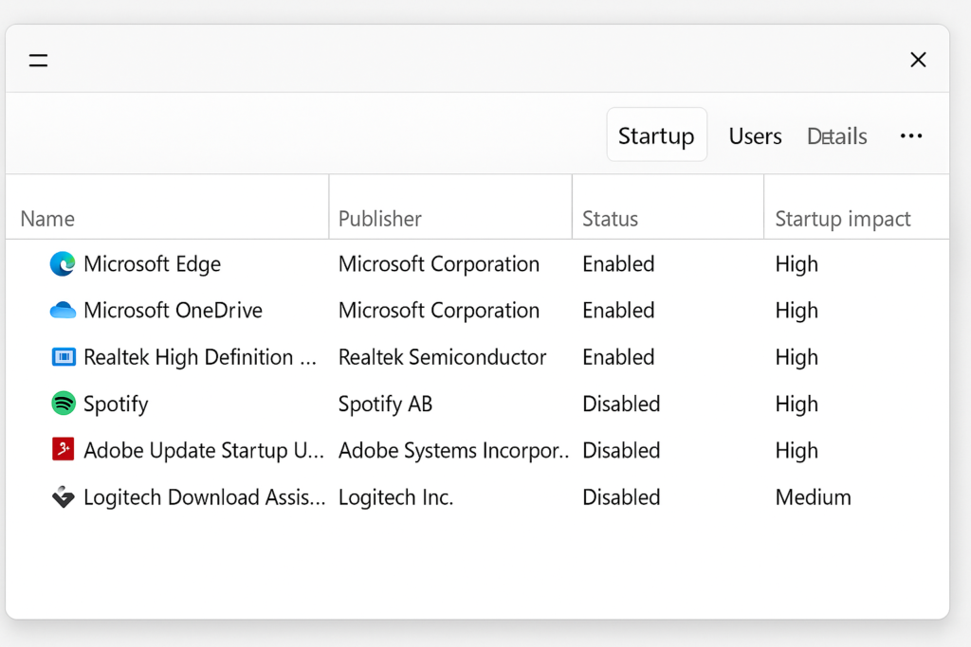The image size is (971, 647).
Task: Open the hamburger navigation menu
Action: pyautogui.click(x=38, y=60)
